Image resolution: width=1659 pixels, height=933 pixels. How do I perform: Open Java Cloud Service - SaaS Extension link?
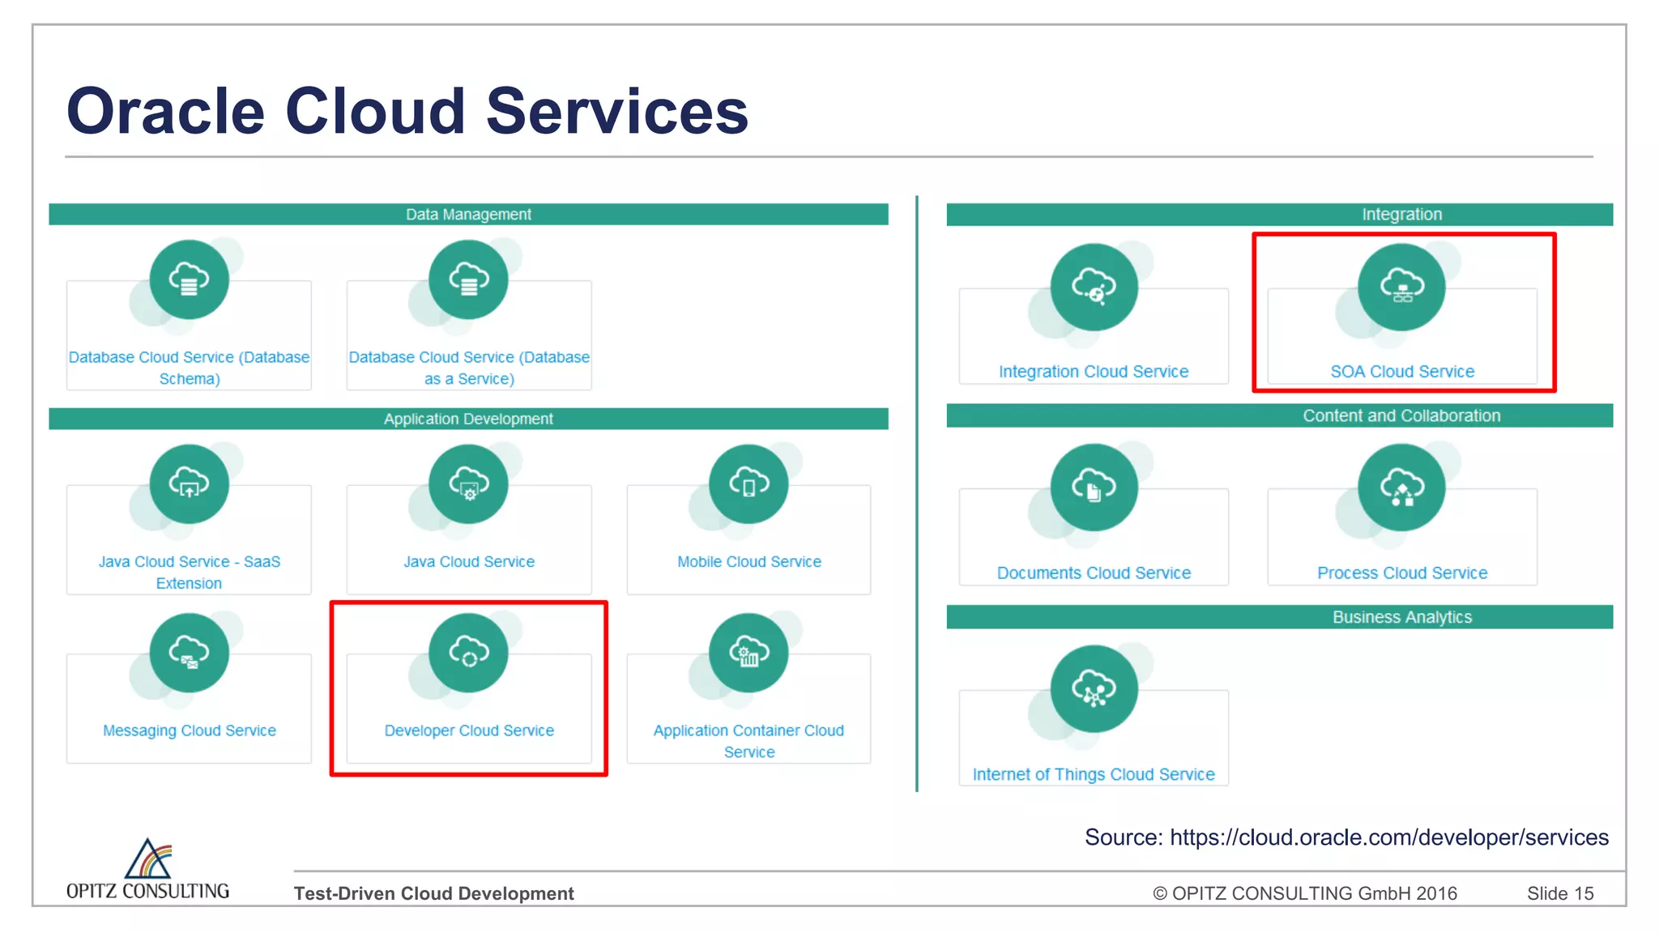click(x=189, y=573)
